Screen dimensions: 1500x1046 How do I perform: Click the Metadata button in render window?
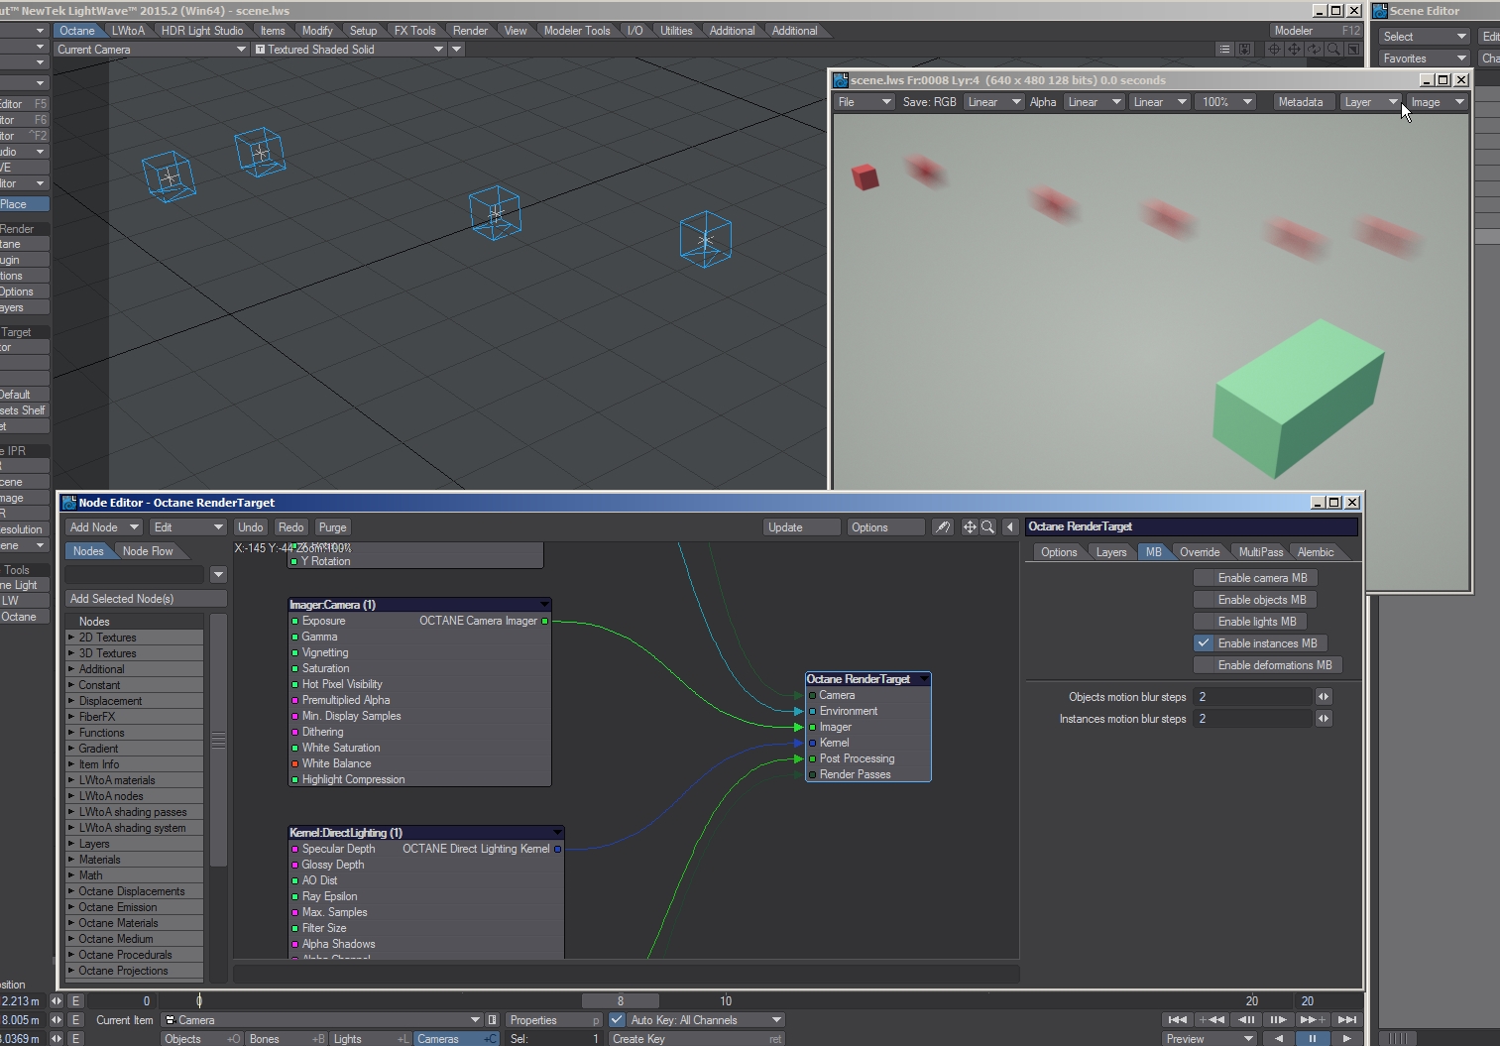point(1301,102)
